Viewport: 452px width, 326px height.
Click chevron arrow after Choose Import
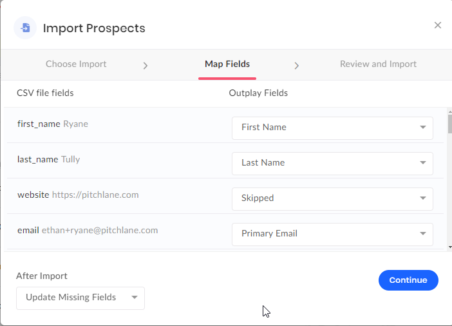click(x=146, y=66)
